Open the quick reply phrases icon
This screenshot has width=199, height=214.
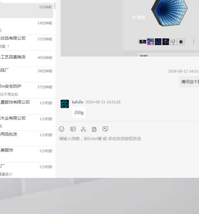point(94,129)
